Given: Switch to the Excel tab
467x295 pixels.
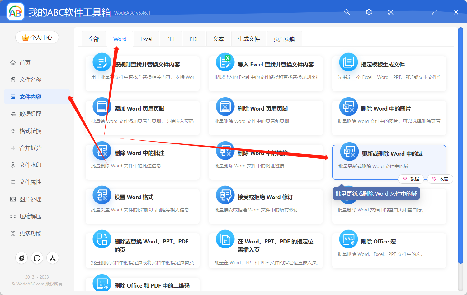Looking at the screenshot, I should tap(146, 39).
